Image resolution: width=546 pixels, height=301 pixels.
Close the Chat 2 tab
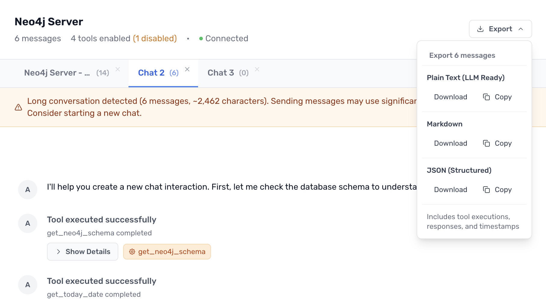187,69
